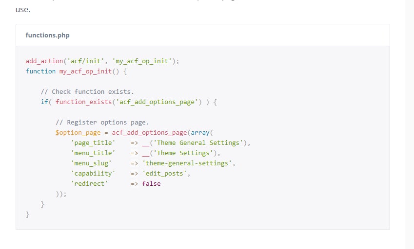The width and height of the screenshot is (414, 249).
Task: Click the functions.php file name header
Action: (47, 36)
